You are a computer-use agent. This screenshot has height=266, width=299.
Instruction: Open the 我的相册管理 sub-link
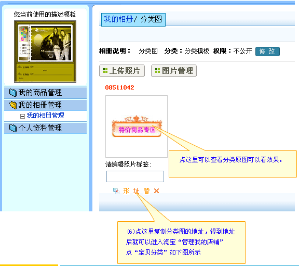(45, 116)
